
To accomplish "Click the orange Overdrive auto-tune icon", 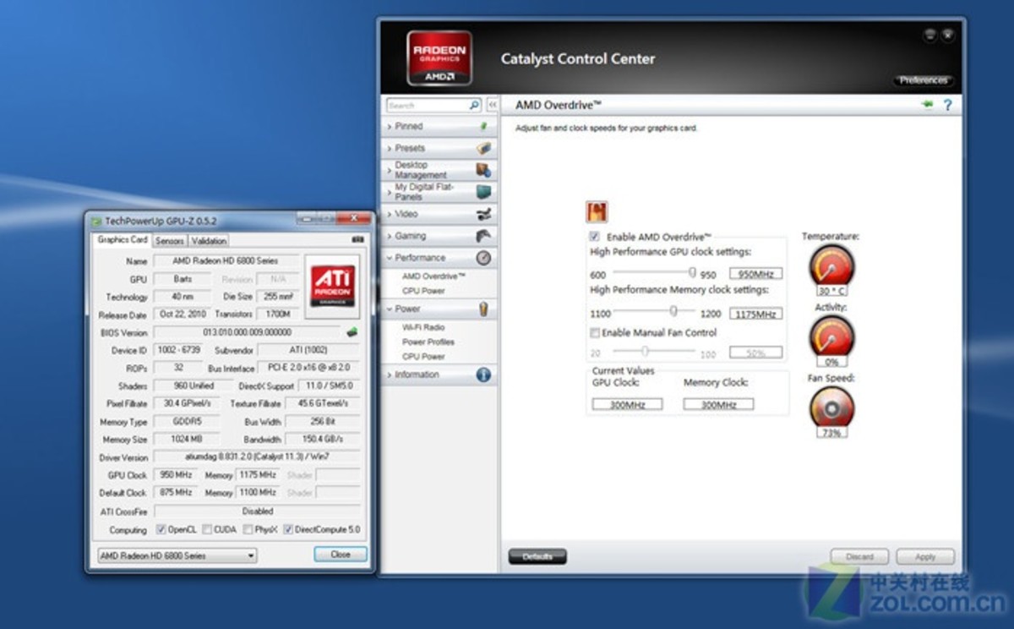I will pyautogui.click(x=597, y=212).
